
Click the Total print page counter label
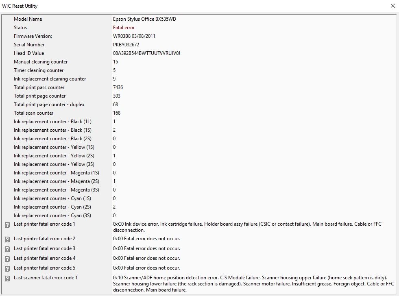tap(39, 96)
